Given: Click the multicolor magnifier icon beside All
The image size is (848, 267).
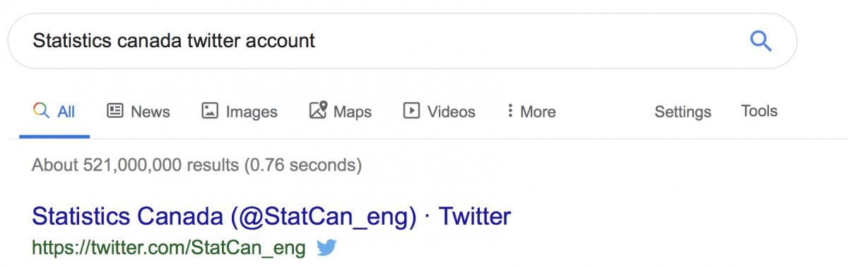Looking at the screenshot, I should pyautogui.click(x=42, y=111).
